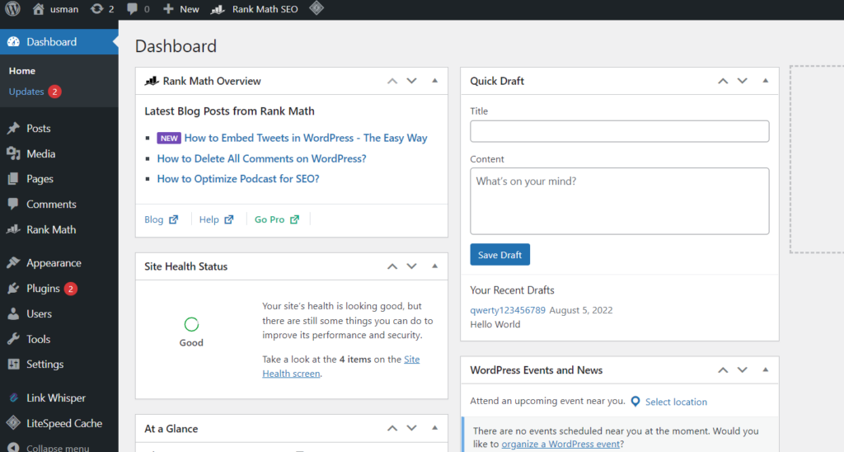
Task: Open How to Delete All Comments article
Action: pos(261,158)
